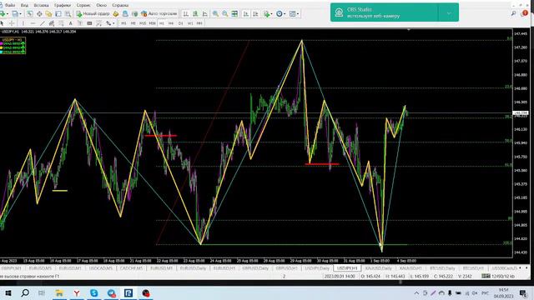Click the chart shift triangle marker at chart top
Screen dimensions: 534x300
(409, 30)
